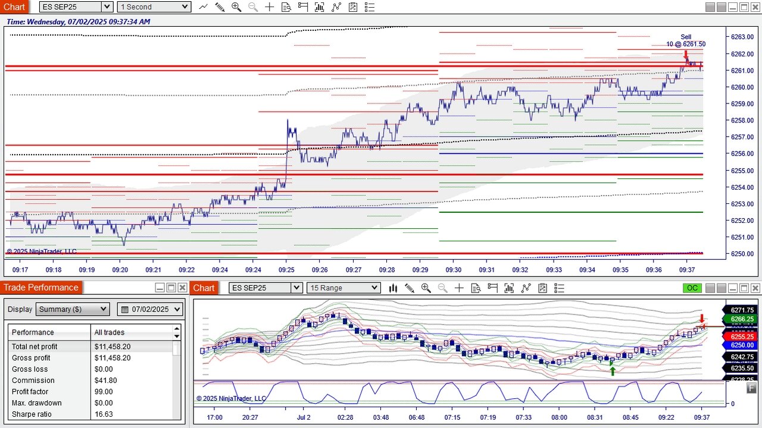Click the second gray link button on the bottom chart
Screen dimensions: 762x428
(722, 288)
